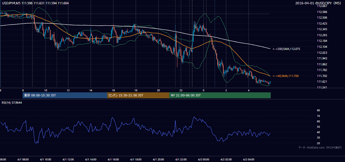Click the 112.184 price axis value
The height and width of the screenshot is (162, 345).
pos(322,41)
